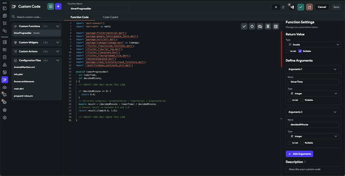Open the Return Value Type dropdown showing Double
The height and width of the screenshot is (176, 345).
(x=314, y=44)
